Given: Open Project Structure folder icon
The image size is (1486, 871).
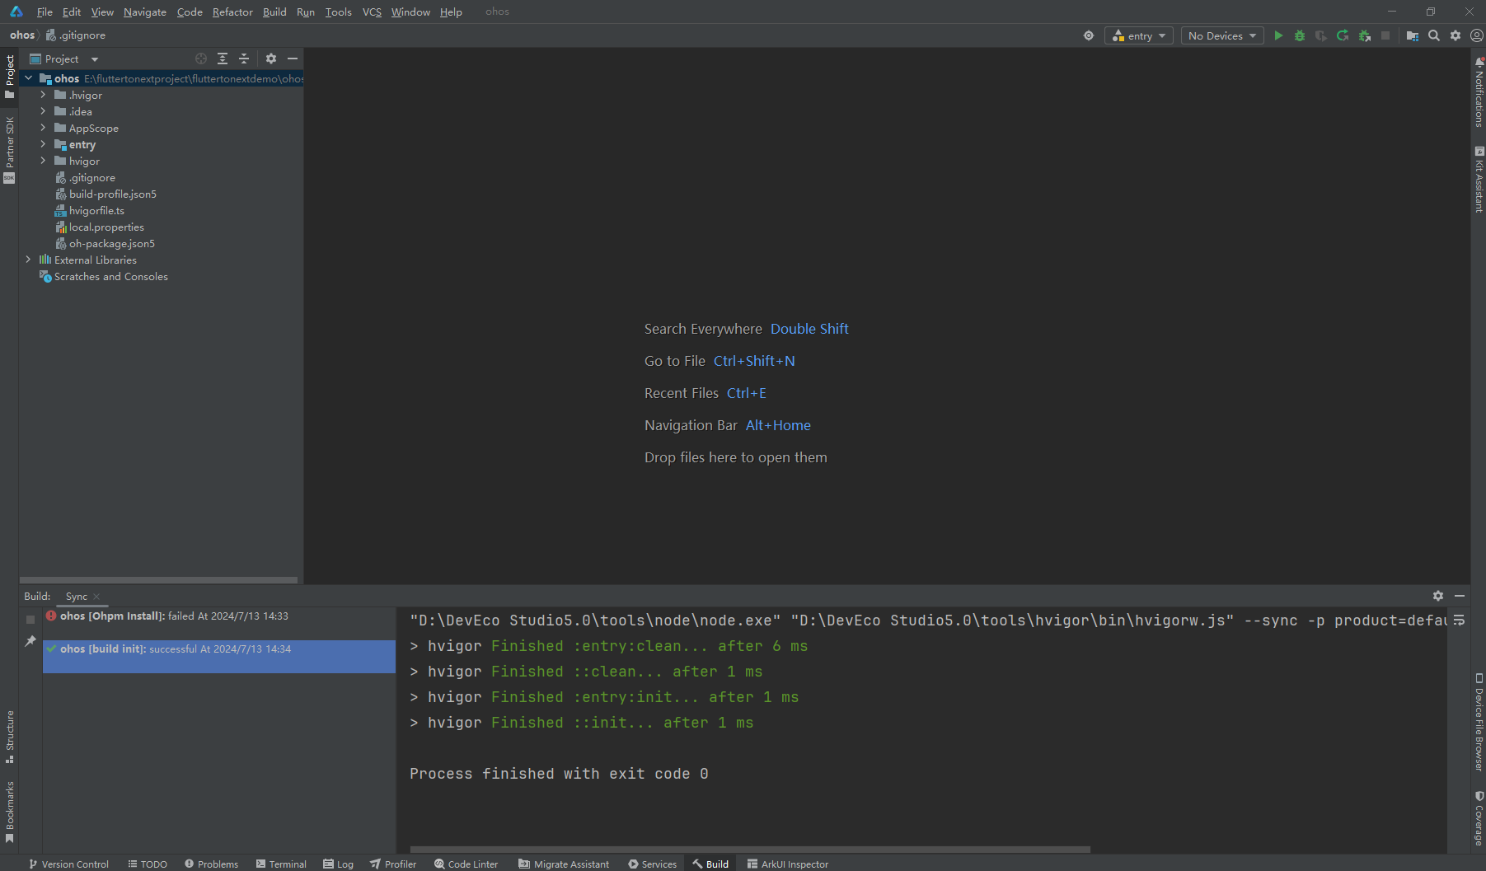Looking at the screenshot, I should [x=1413, y=35].
